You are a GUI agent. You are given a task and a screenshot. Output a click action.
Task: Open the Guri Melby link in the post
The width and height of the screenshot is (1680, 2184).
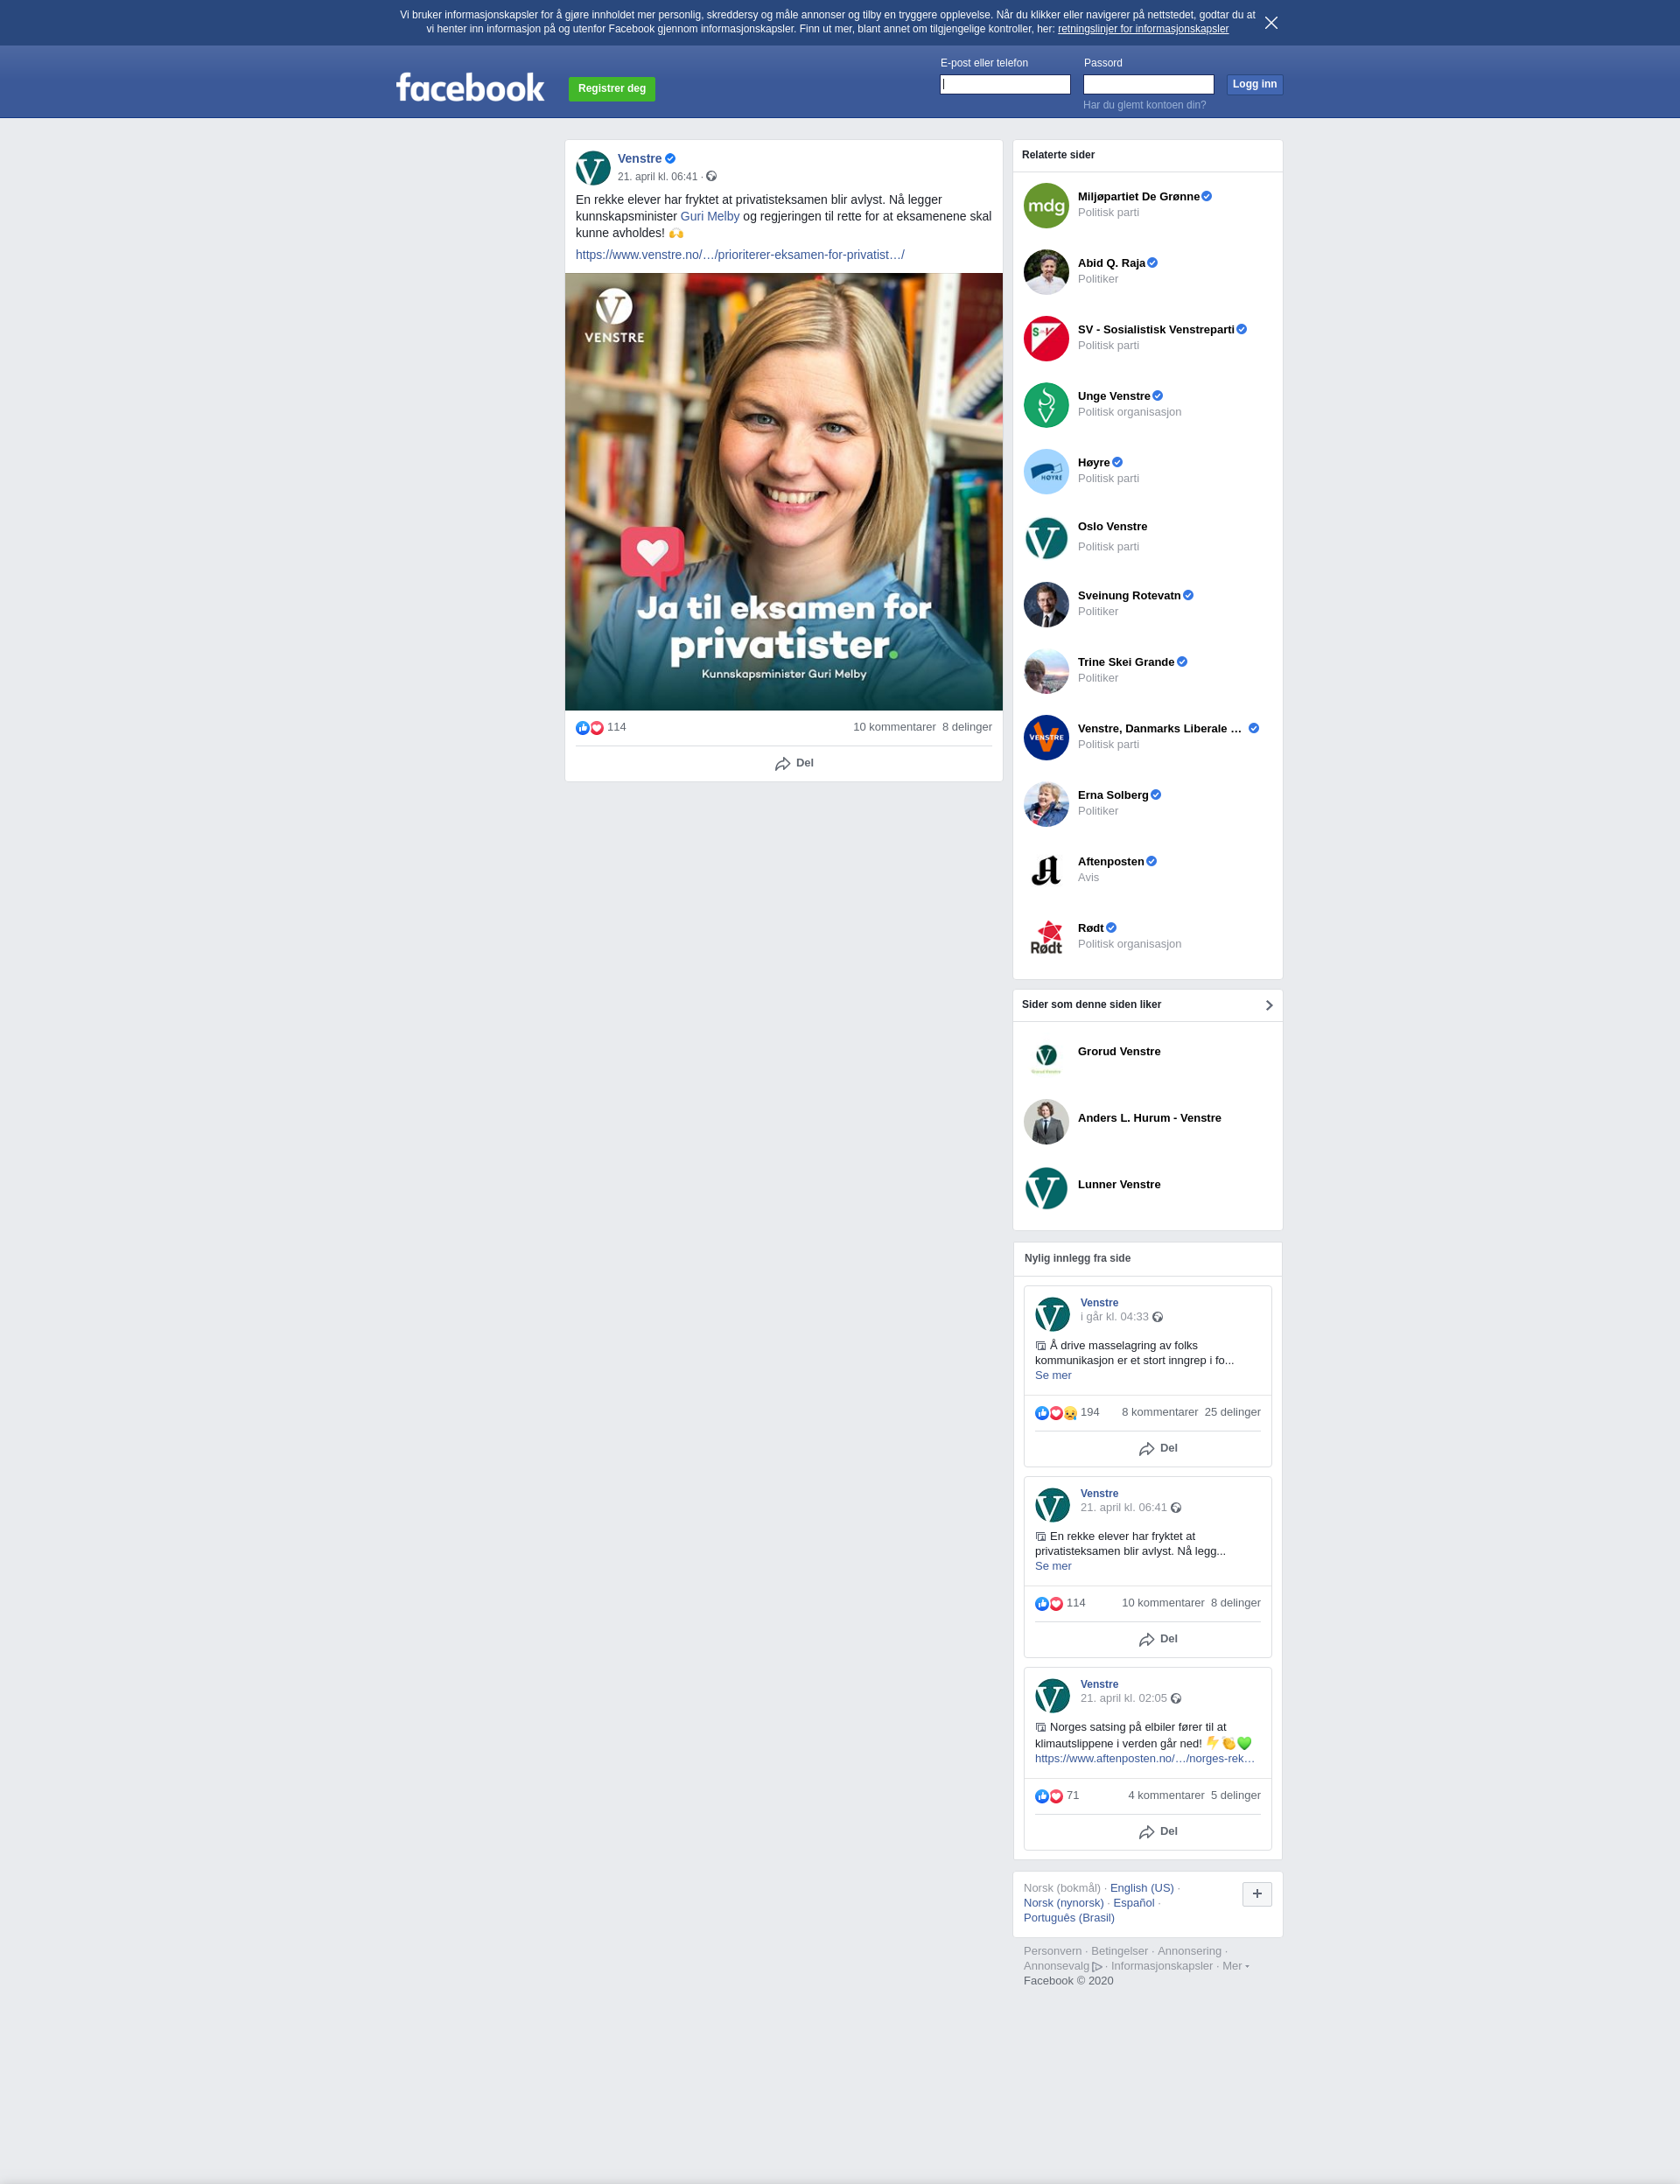coord(710,216)
